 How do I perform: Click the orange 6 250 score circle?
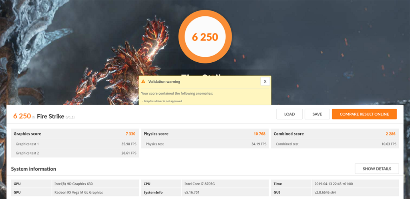coord(205,37)
